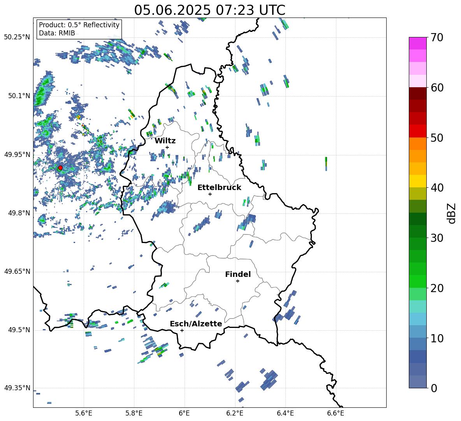Click the 6.4°E longitude label
461x421 pixels.
[x=285, y=413]
